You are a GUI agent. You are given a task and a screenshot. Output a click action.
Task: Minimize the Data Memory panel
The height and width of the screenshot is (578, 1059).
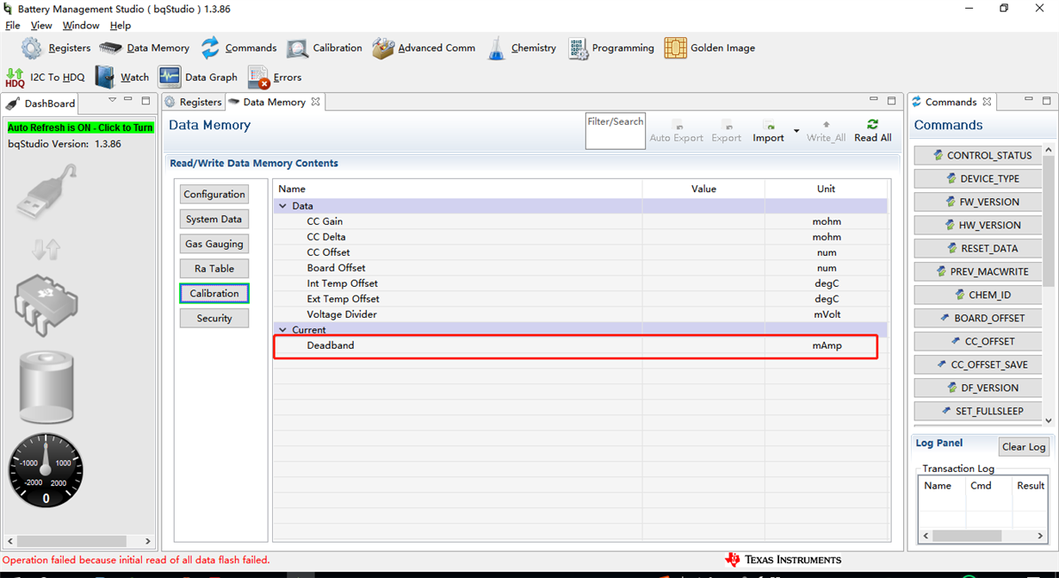click(874, 101)
